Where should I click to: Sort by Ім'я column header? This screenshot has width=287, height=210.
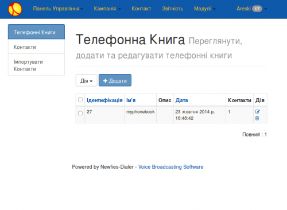tap(131, 100)
